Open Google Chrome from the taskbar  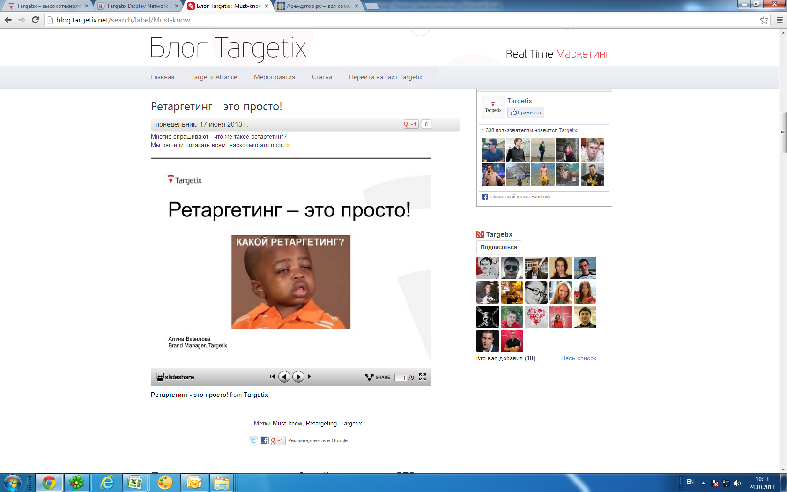pos(49,483)
